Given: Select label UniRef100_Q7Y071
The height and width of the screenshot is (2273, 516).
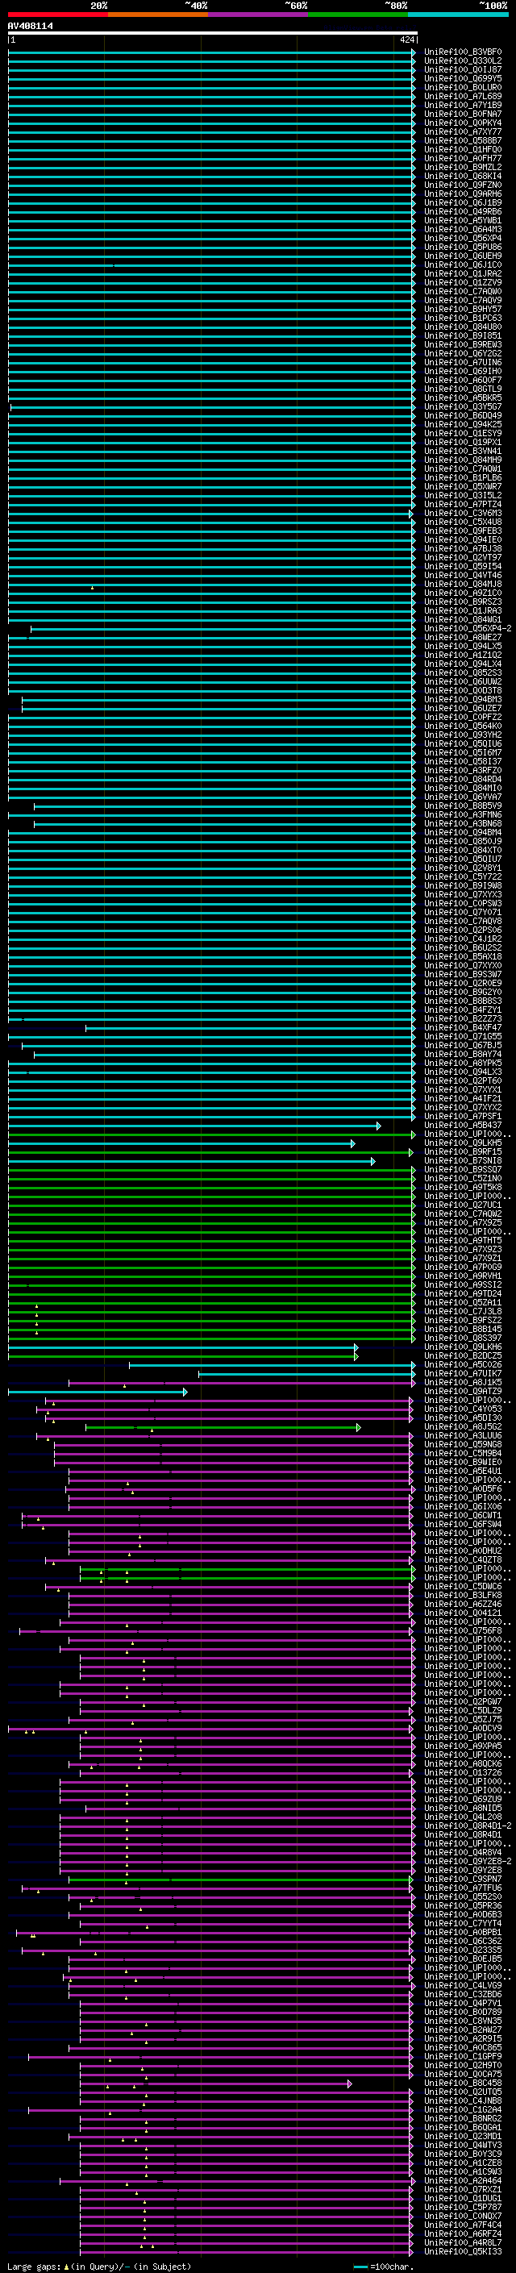Looking at the screenshot, I should coord(463,913).
